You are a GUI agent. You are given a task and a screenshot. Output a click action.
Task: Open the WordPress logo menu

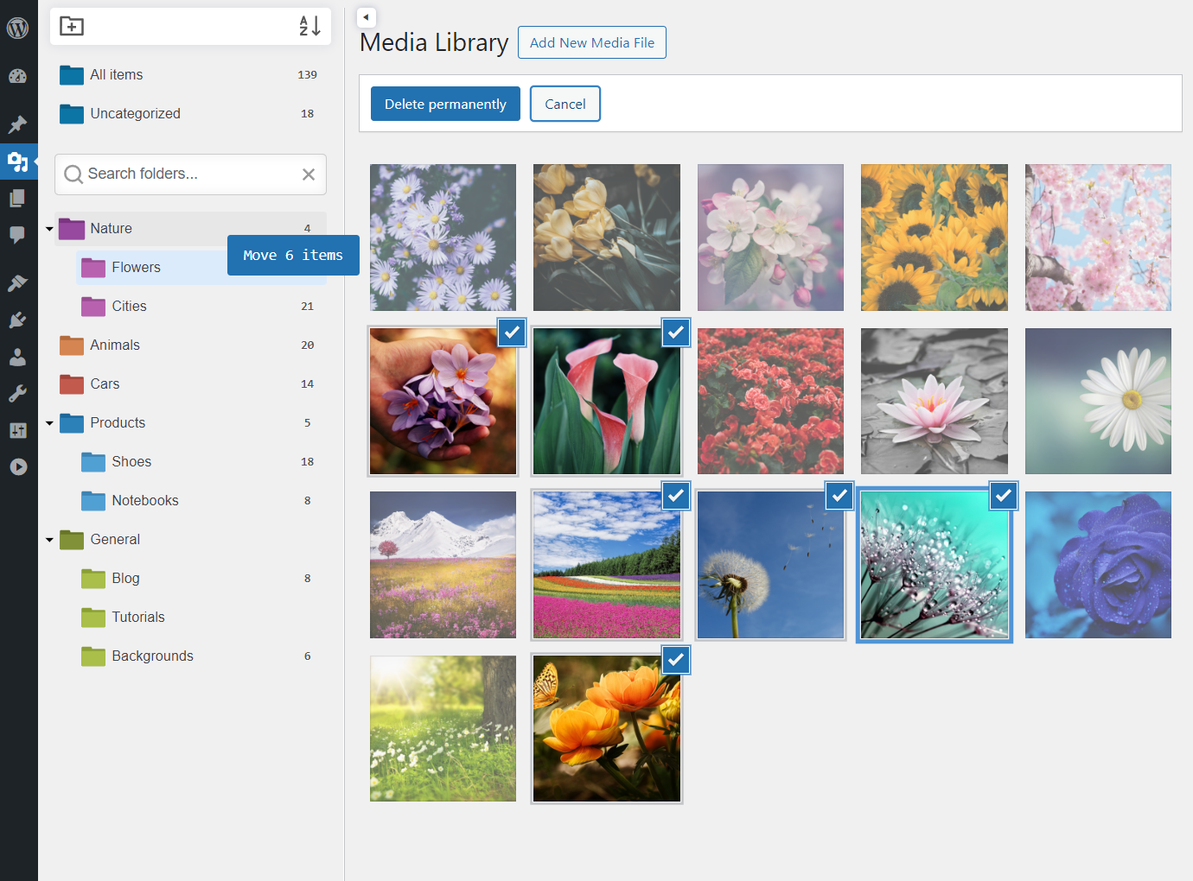click(x=17, y=28)
